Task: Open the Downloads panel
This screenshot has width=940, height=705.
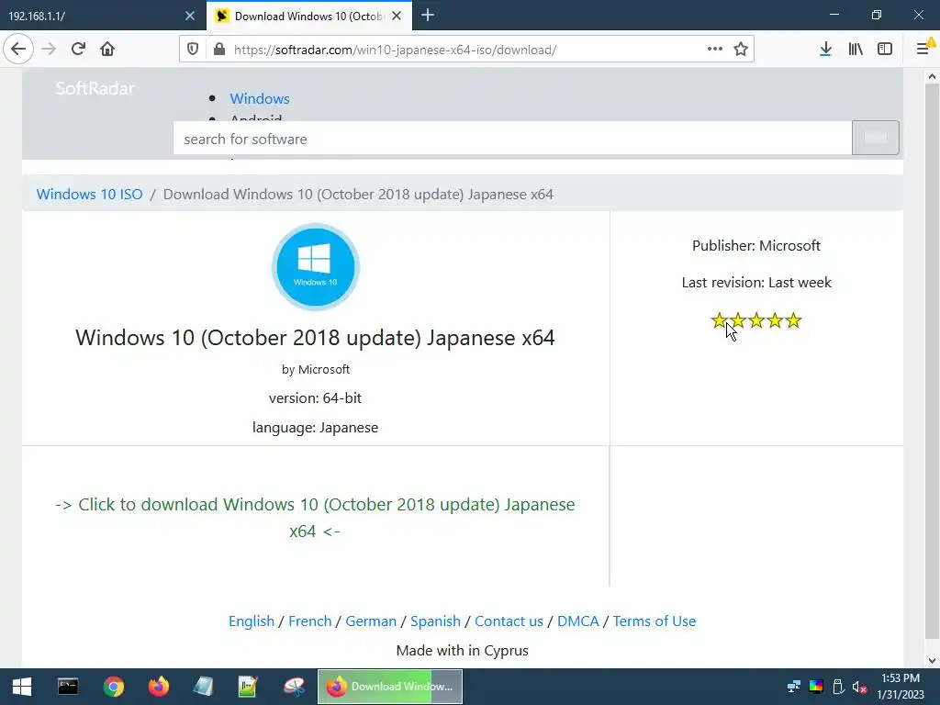Action: (825, 50)
